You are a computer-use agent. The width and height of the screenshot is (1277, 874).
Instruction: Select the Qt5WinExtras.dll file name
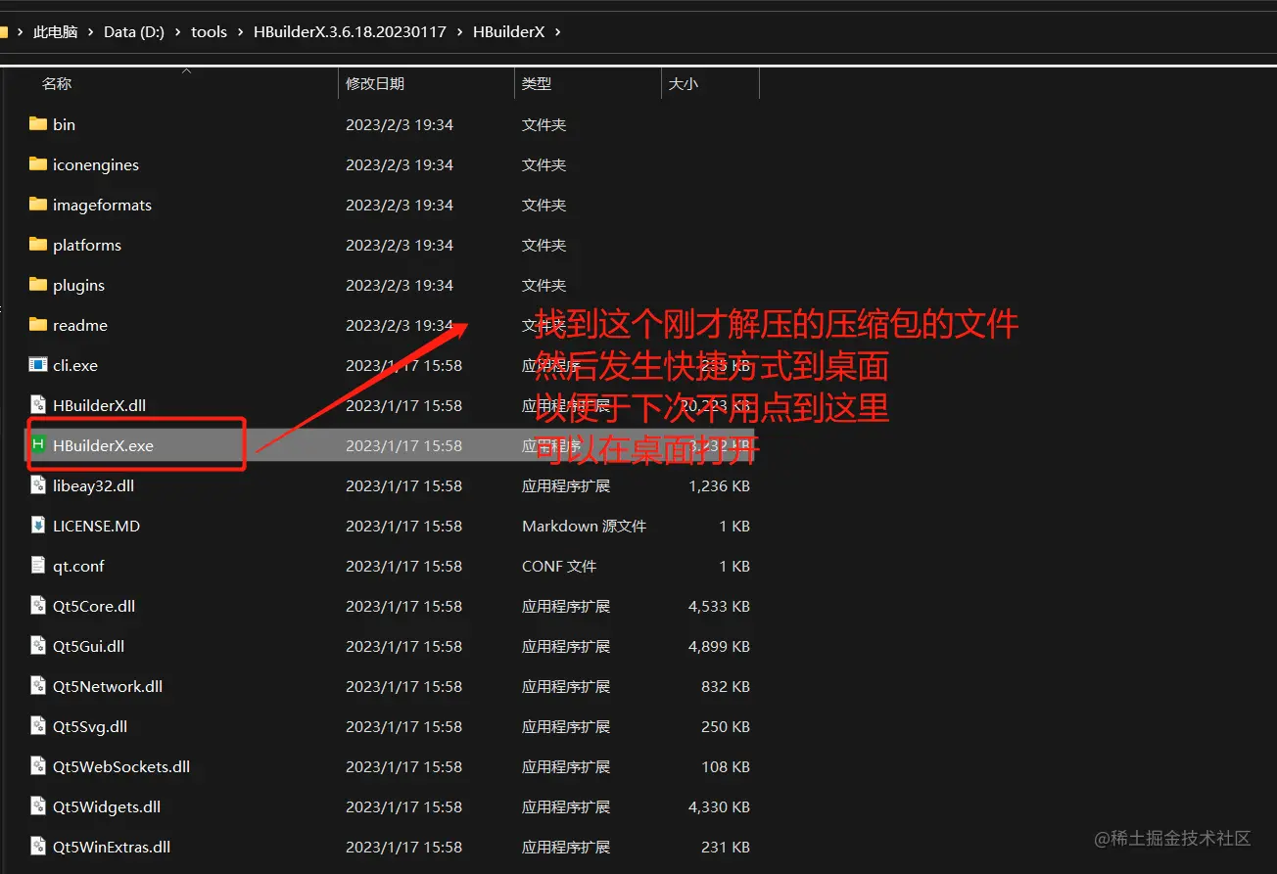point(112,847)
